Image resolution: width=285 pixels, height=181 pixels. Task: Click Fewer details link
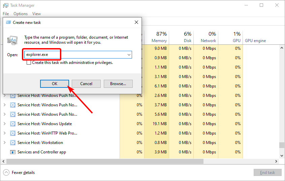pos(23,173)
